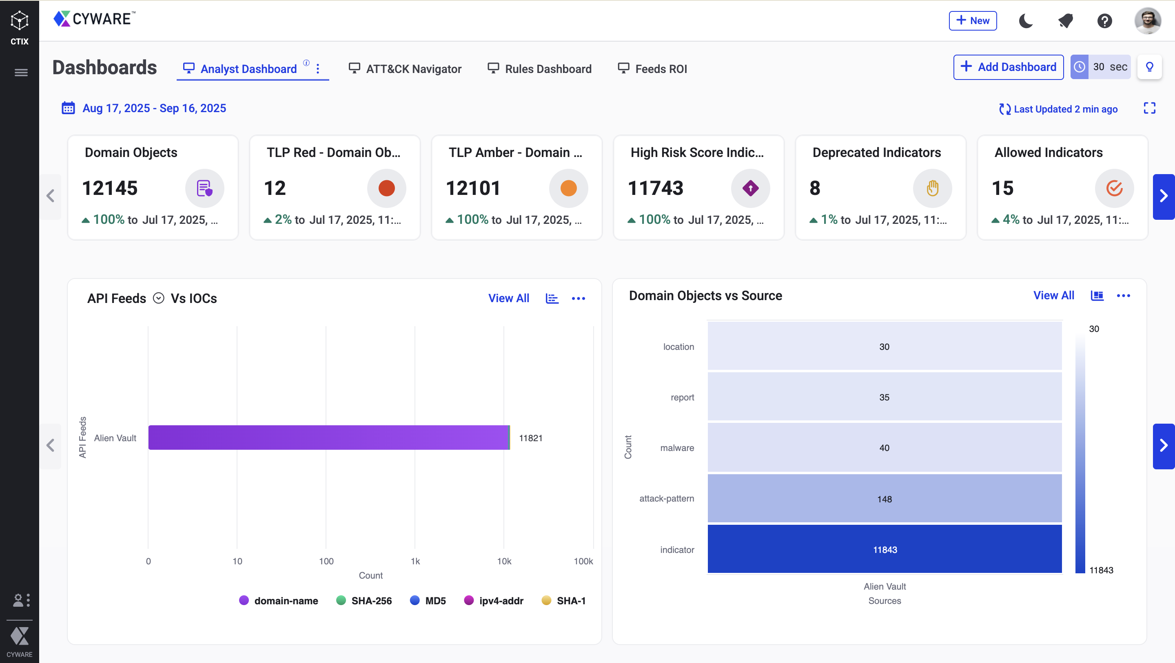The image size is (1175, 663).
Task: Open user management icon in sidebar
Action: [18, 600]
